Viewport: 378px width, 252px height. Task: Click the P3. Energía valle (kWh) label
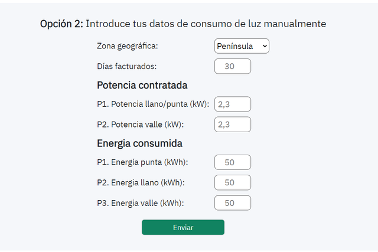click(141, 203)
